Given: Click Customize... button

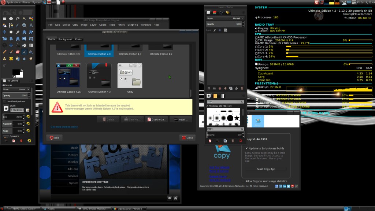Looking at the screenshot, I should [x=157, y=119].
